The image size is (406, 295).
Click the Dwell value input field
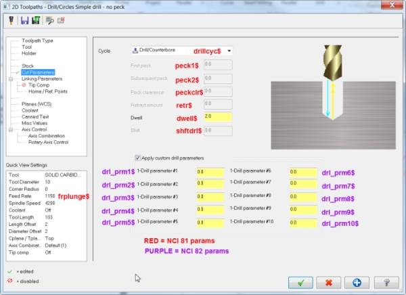(x=217, y=117)
